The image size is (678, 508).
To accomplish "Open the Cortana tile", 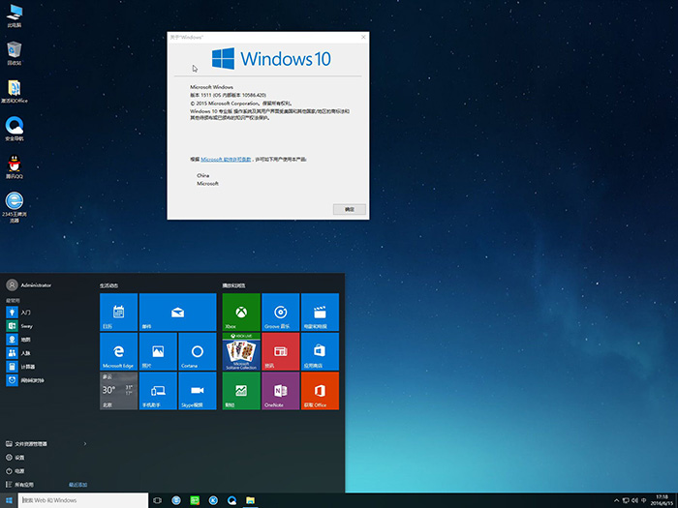I will [197, 351].
